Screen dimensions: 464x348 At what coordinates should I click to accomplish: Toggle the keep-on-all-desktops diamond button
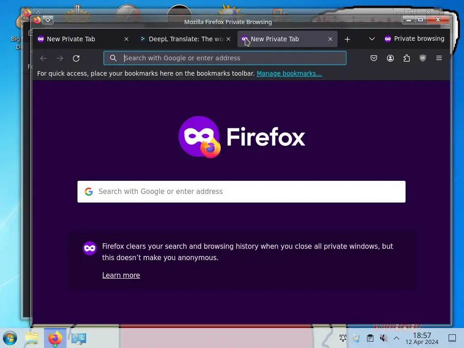[48, 20]
